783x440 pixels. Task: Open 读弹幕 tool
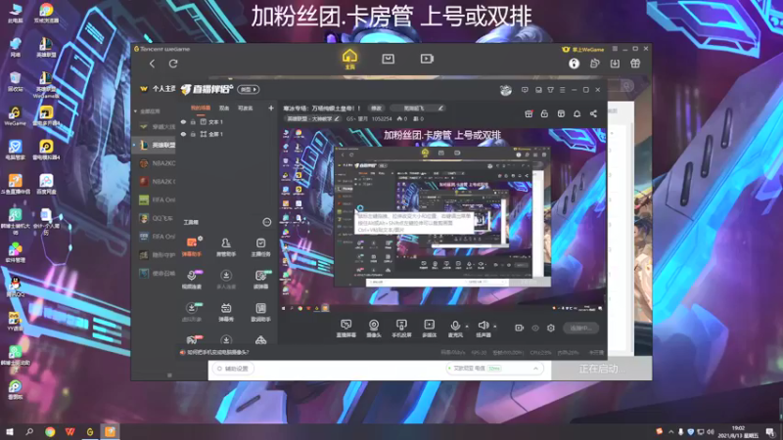(260, 280)
